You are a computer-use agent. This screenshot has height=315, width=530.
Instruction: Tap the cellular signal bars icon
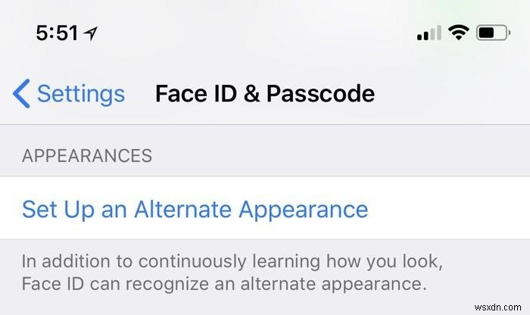pos(429,33)
